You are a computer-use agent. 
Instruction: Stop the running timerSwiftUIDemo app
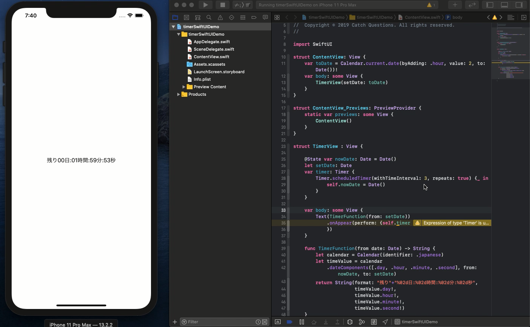223,5
